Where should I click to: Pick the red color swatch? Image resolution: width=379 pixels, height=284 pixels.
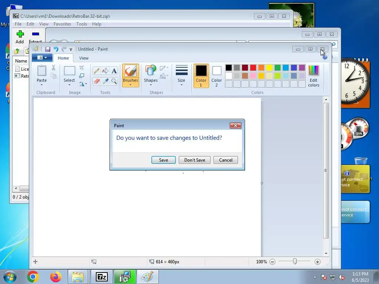click(x=253, y=68)
